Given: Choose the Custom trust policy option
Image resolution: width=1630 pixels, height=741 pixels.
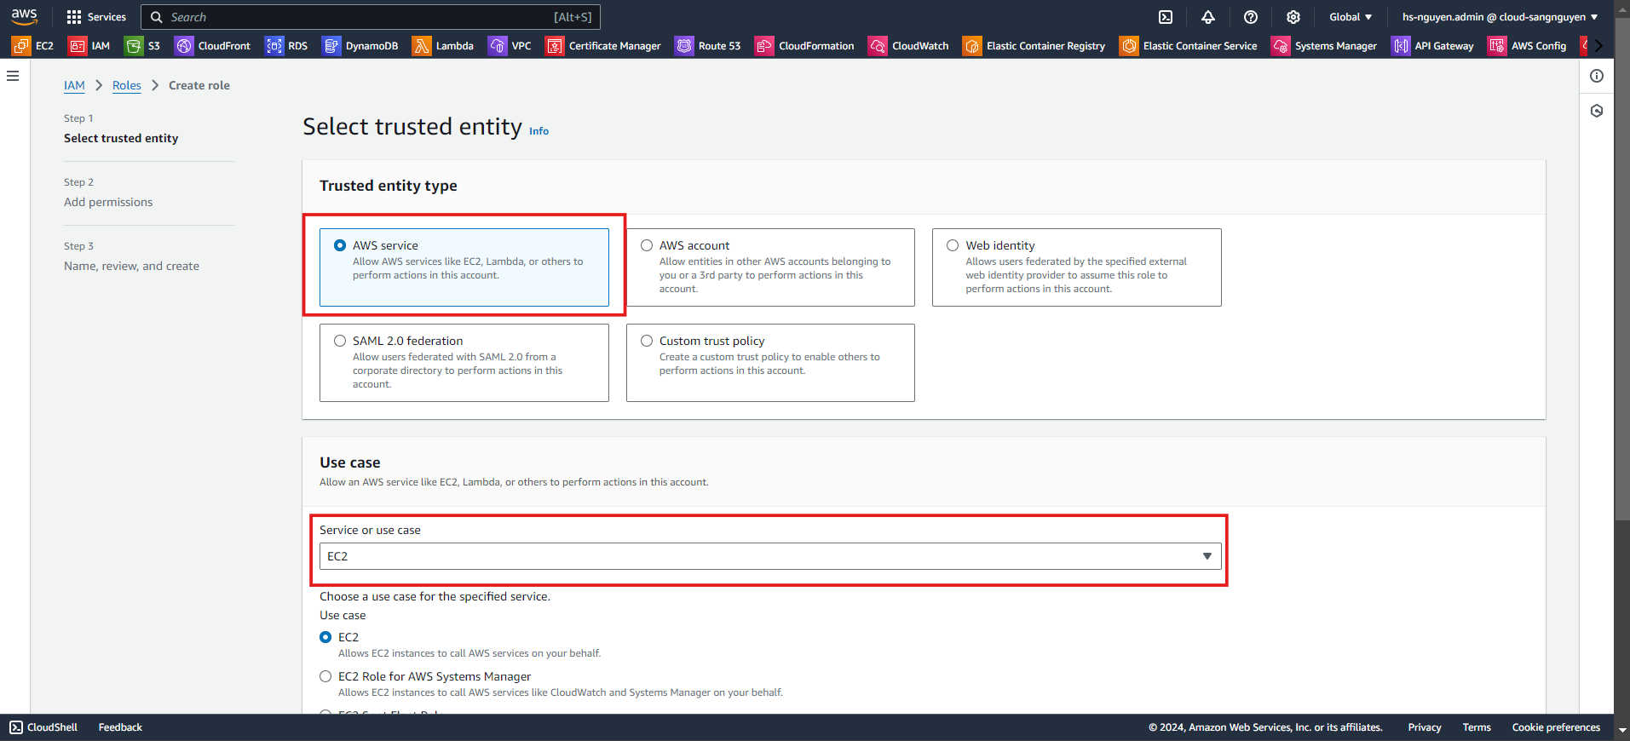Looking at the screenshot, I should [x=648, y=341].
